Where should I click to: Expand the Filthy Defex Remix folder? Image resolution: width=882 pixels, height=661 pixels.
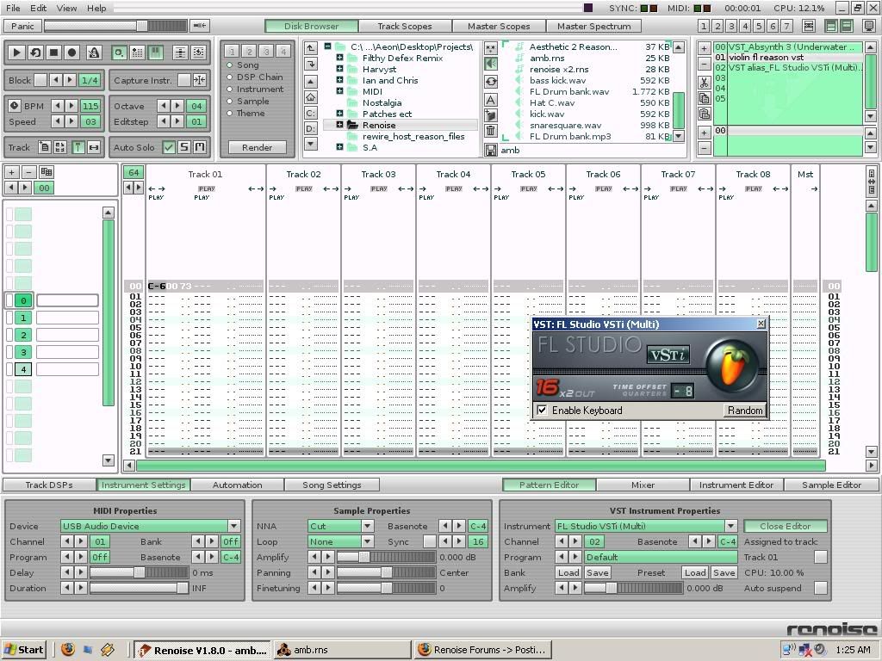339,58
